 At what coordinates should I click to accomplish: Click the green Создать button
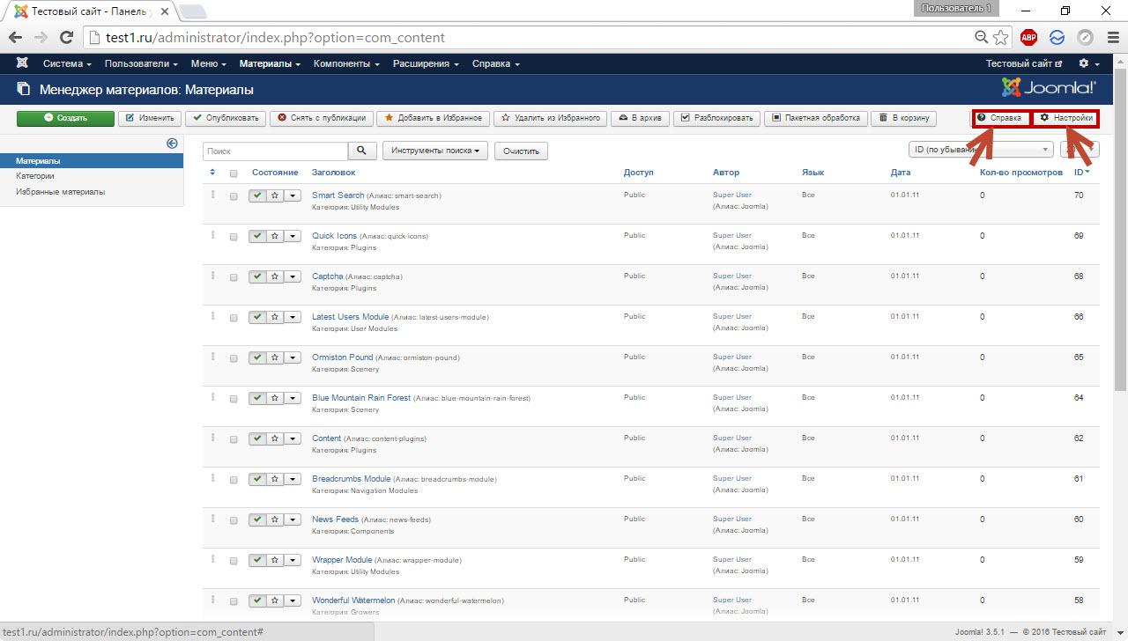pyautogui.click(x=65, y=118)
